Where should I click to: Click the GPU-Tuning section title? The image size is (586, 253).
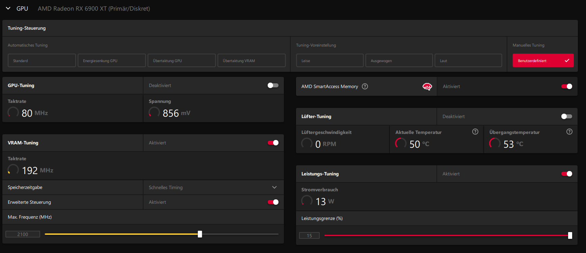tap(21, 85)
